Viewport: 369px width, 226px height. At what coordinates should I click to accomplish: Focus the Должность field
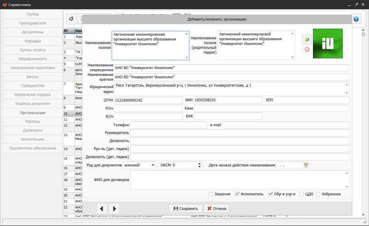coord(240,141)
